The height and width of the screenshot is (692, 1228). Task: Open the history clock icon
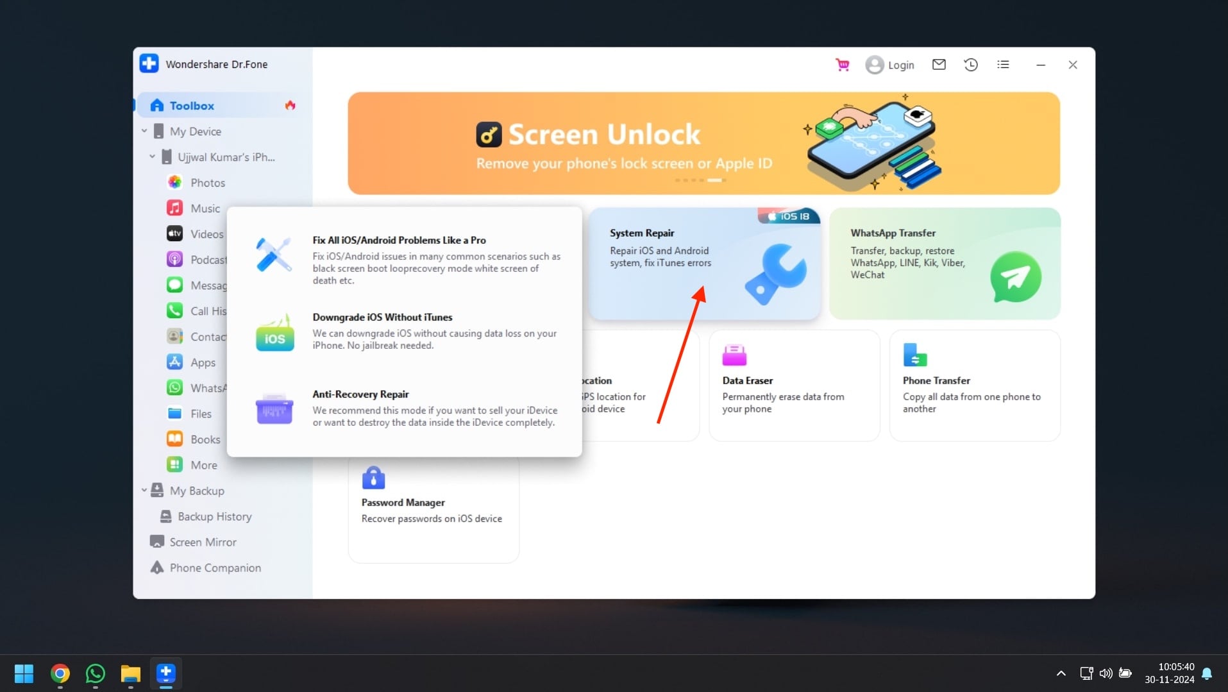(x=971, y=65)
